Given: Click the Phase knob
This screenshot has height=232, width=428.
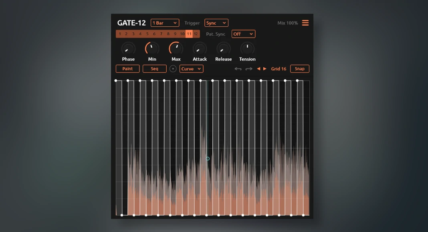Looking at the screenshot, I should 128,49.
